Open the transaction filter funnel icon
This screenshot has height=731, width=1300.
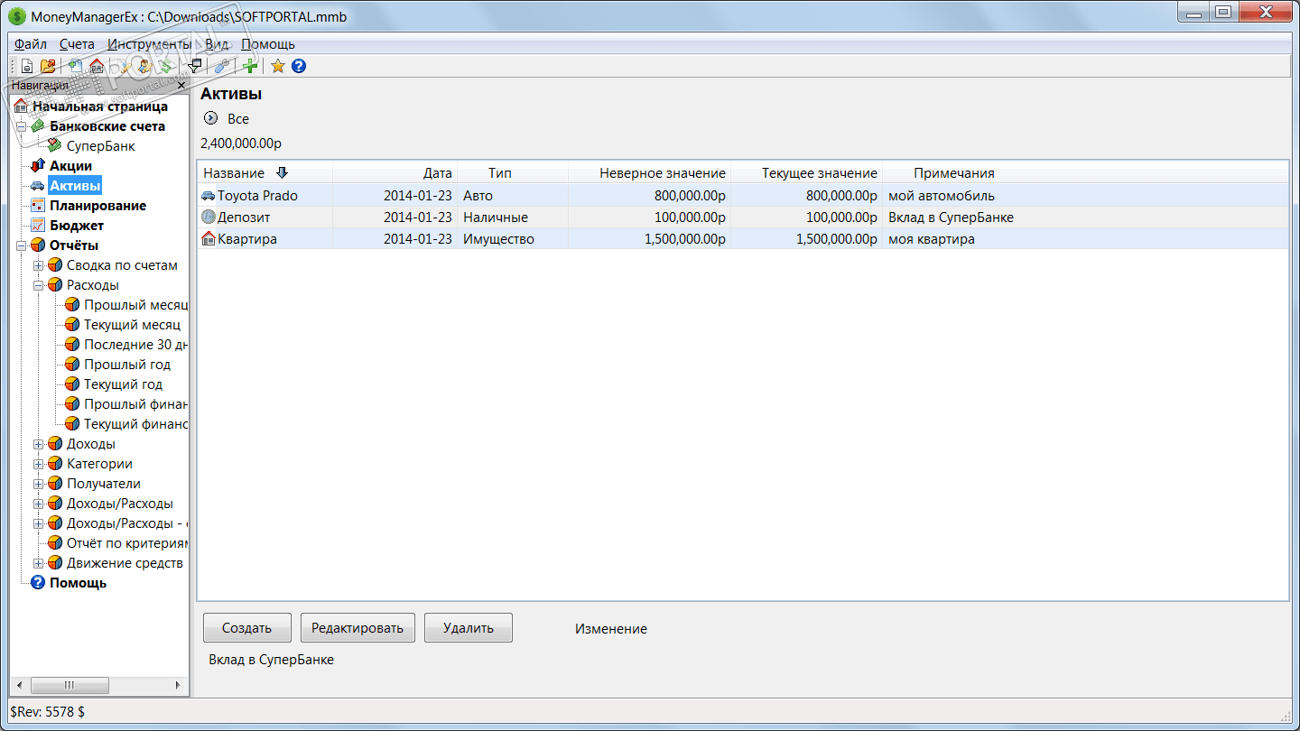(194, 66)
